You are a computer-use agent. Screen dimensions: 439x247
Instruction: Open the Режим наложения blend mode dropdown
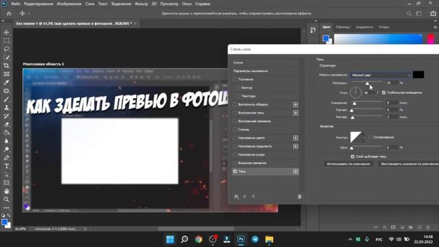(381, 75)
